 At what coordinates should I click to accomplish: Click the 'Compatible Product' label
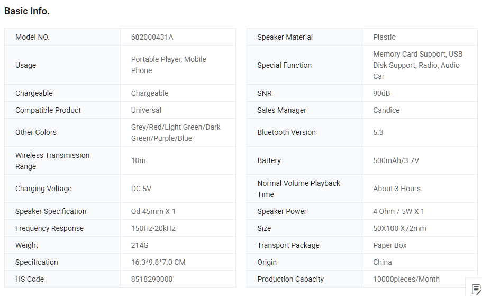(48, 110)
